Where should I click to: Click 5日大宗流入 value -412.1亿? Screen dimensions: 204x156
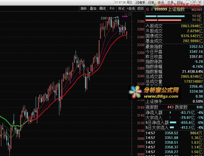(187, 128)
